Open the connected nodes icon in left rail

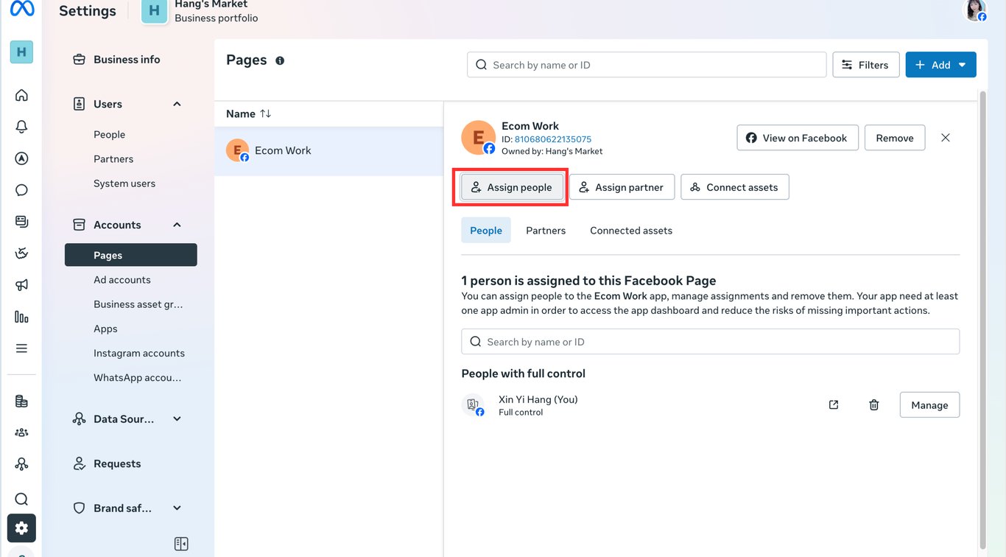pyautogui.click(x=21, y=464)
